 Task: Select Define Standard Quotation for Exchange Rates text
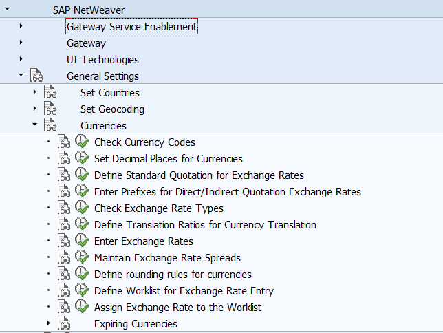coord(199,175)
